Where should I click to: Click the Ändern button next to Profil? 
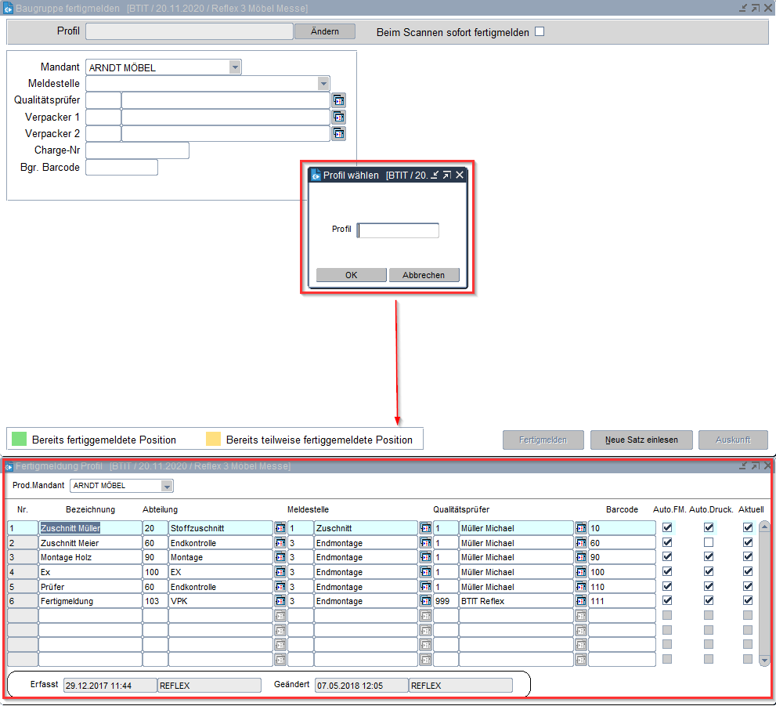pos(325,31)
